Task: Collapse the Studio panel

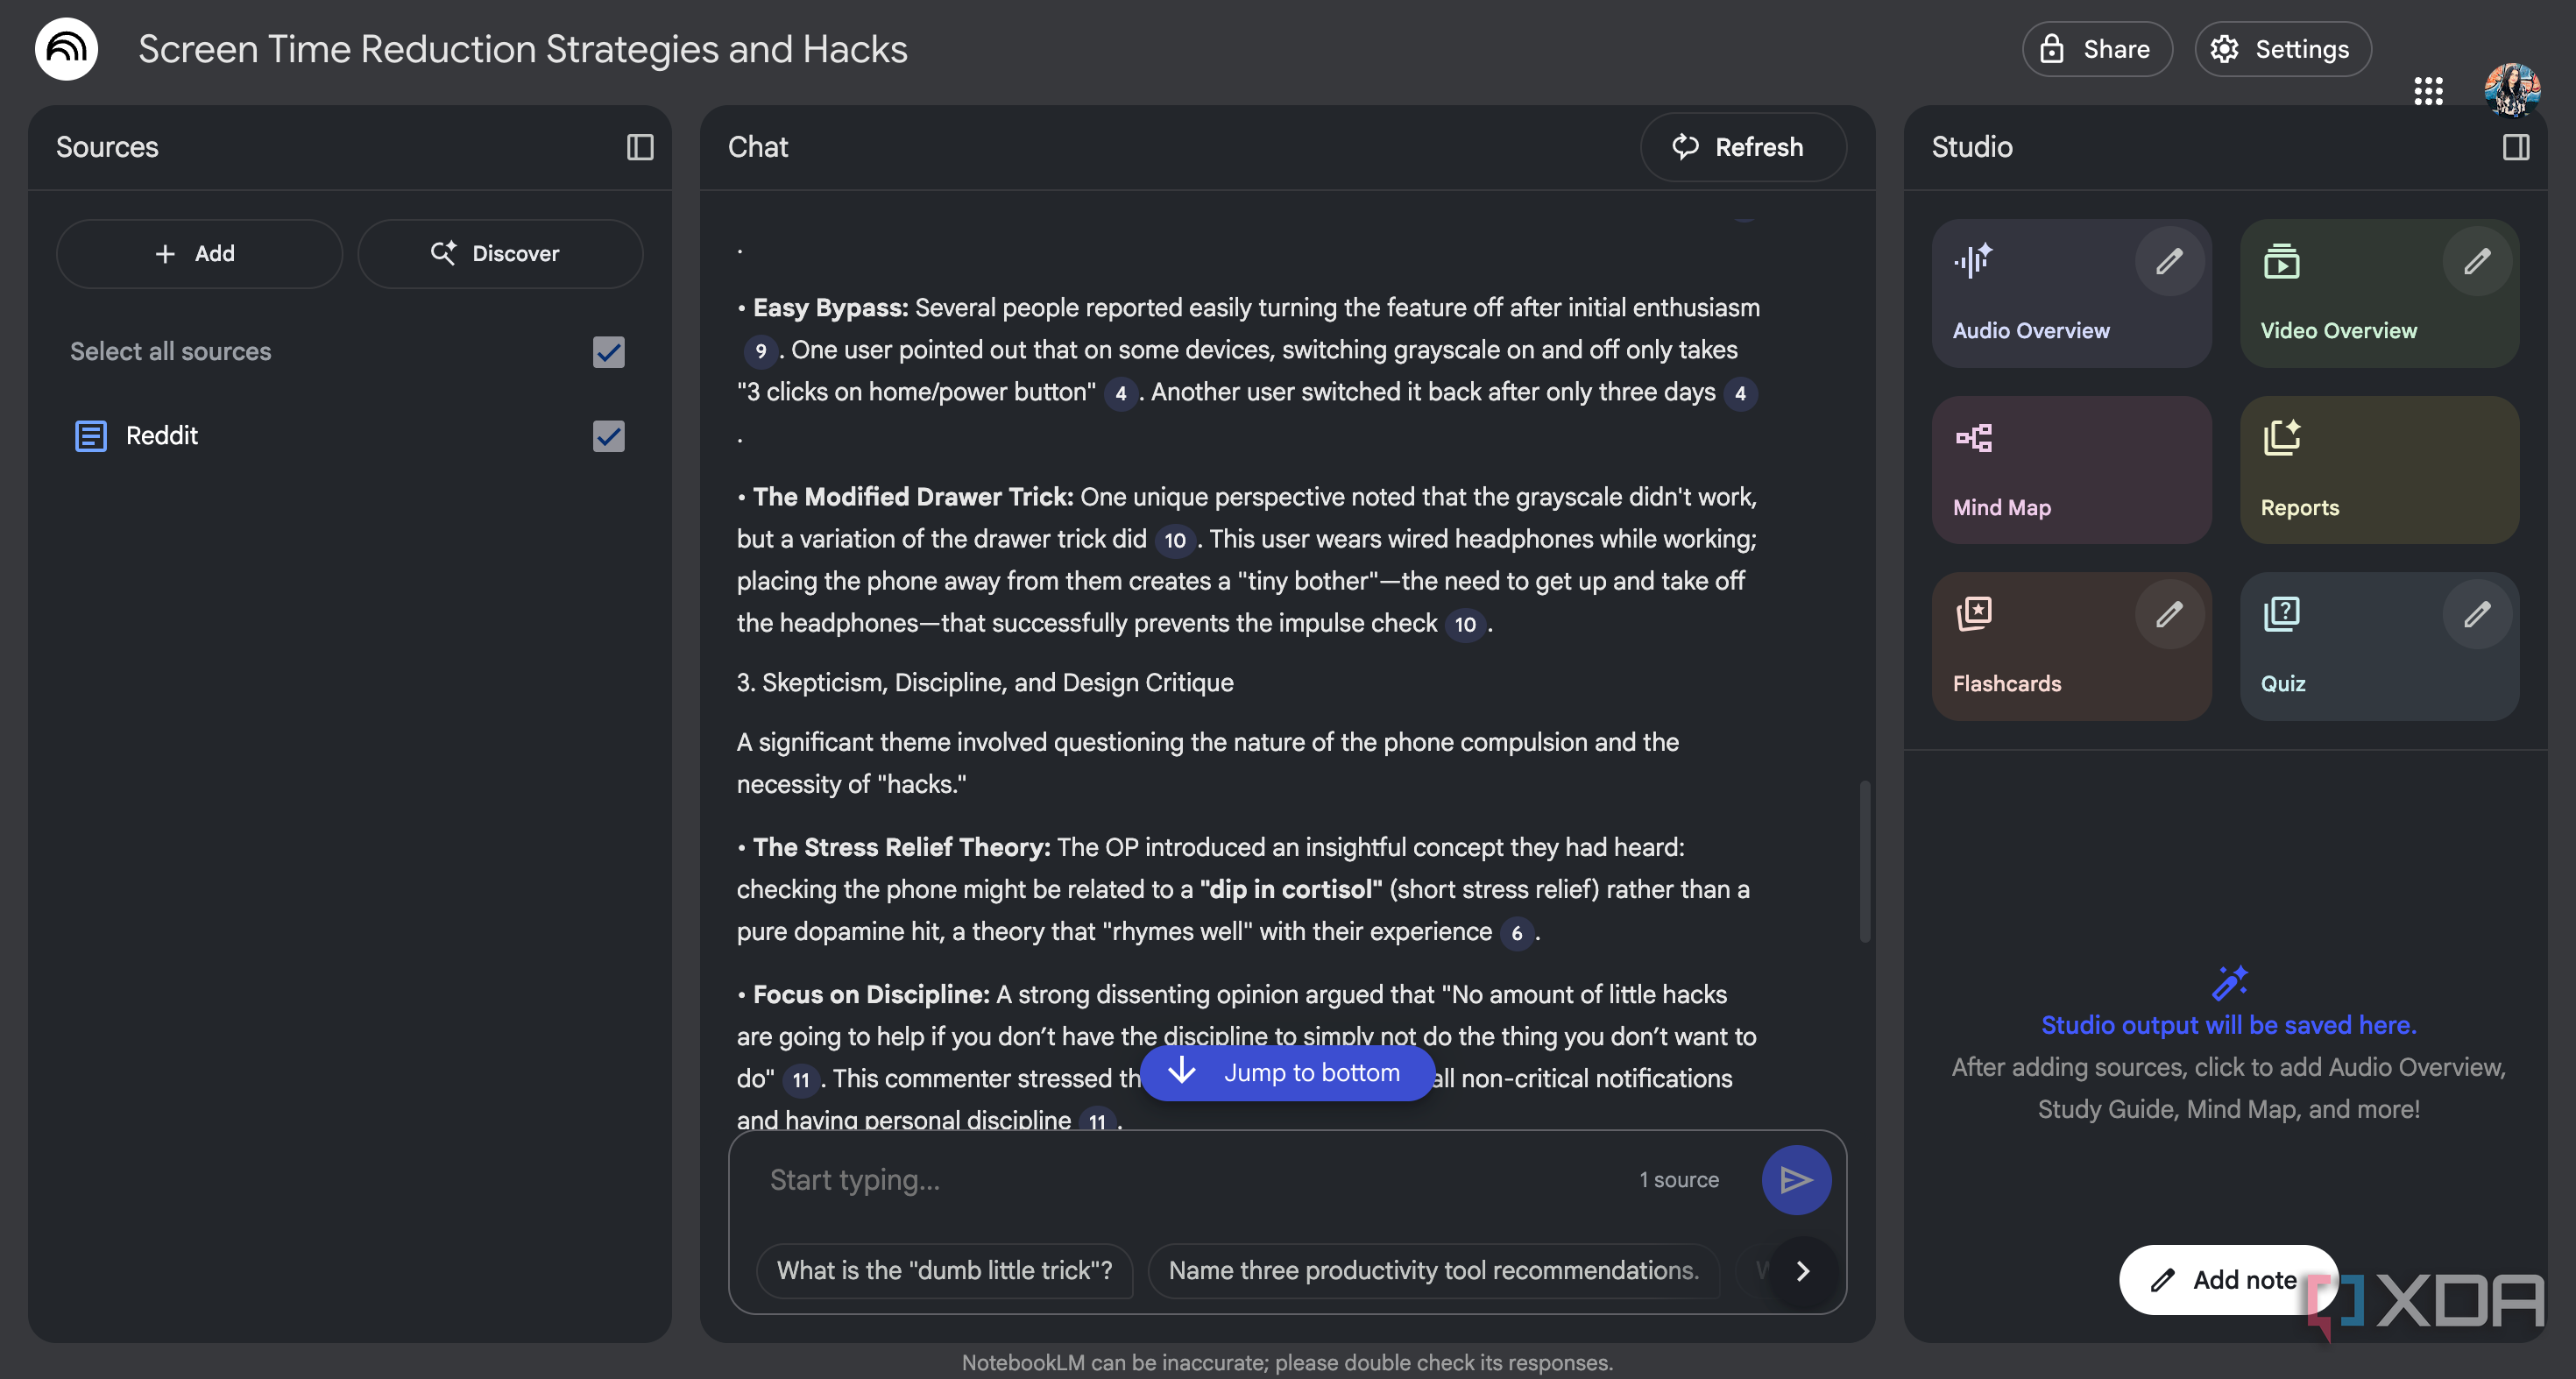Action: tap(2516, 147)
